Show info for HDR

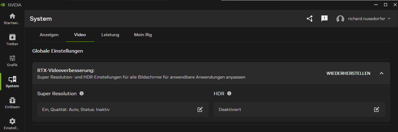click(x=229, y=93)
